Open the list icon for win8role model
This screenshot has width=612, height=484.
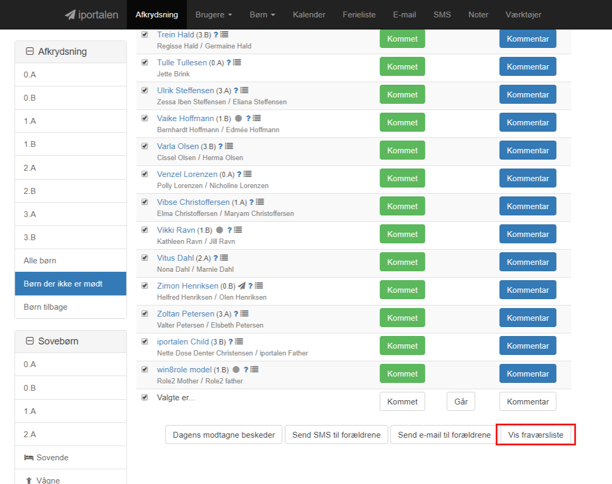click(x=254, y=369)
